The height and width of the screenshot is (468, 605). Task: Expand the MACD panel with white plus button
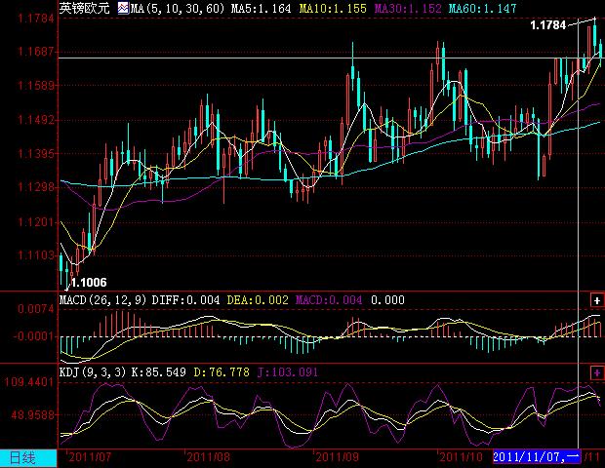597,300
